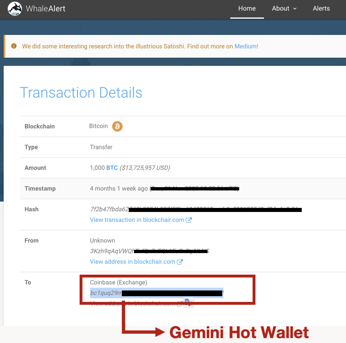The height and width of the screenshot is (343, 346).
Task: Click the Timestamp row label
Action: click(x=40, y=189)
